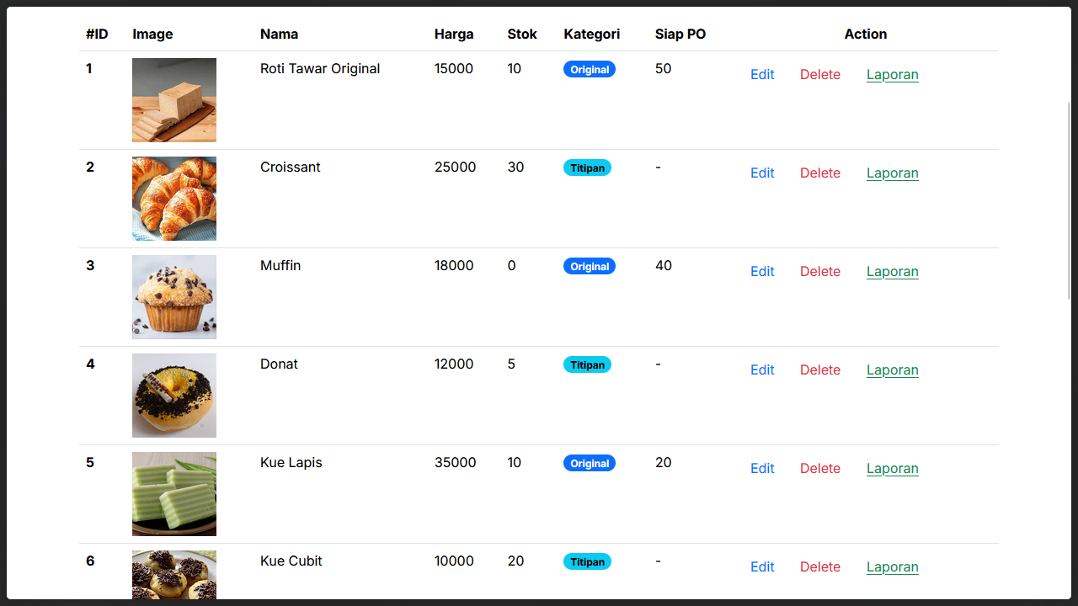1078x606 pixels.
Task: View Laporan for Roti Tawar Original
Action: pyautogui.click(x=892, y=74)
